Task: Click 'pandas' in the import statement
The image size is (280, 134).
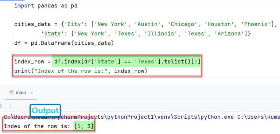Action: (47, 6)
